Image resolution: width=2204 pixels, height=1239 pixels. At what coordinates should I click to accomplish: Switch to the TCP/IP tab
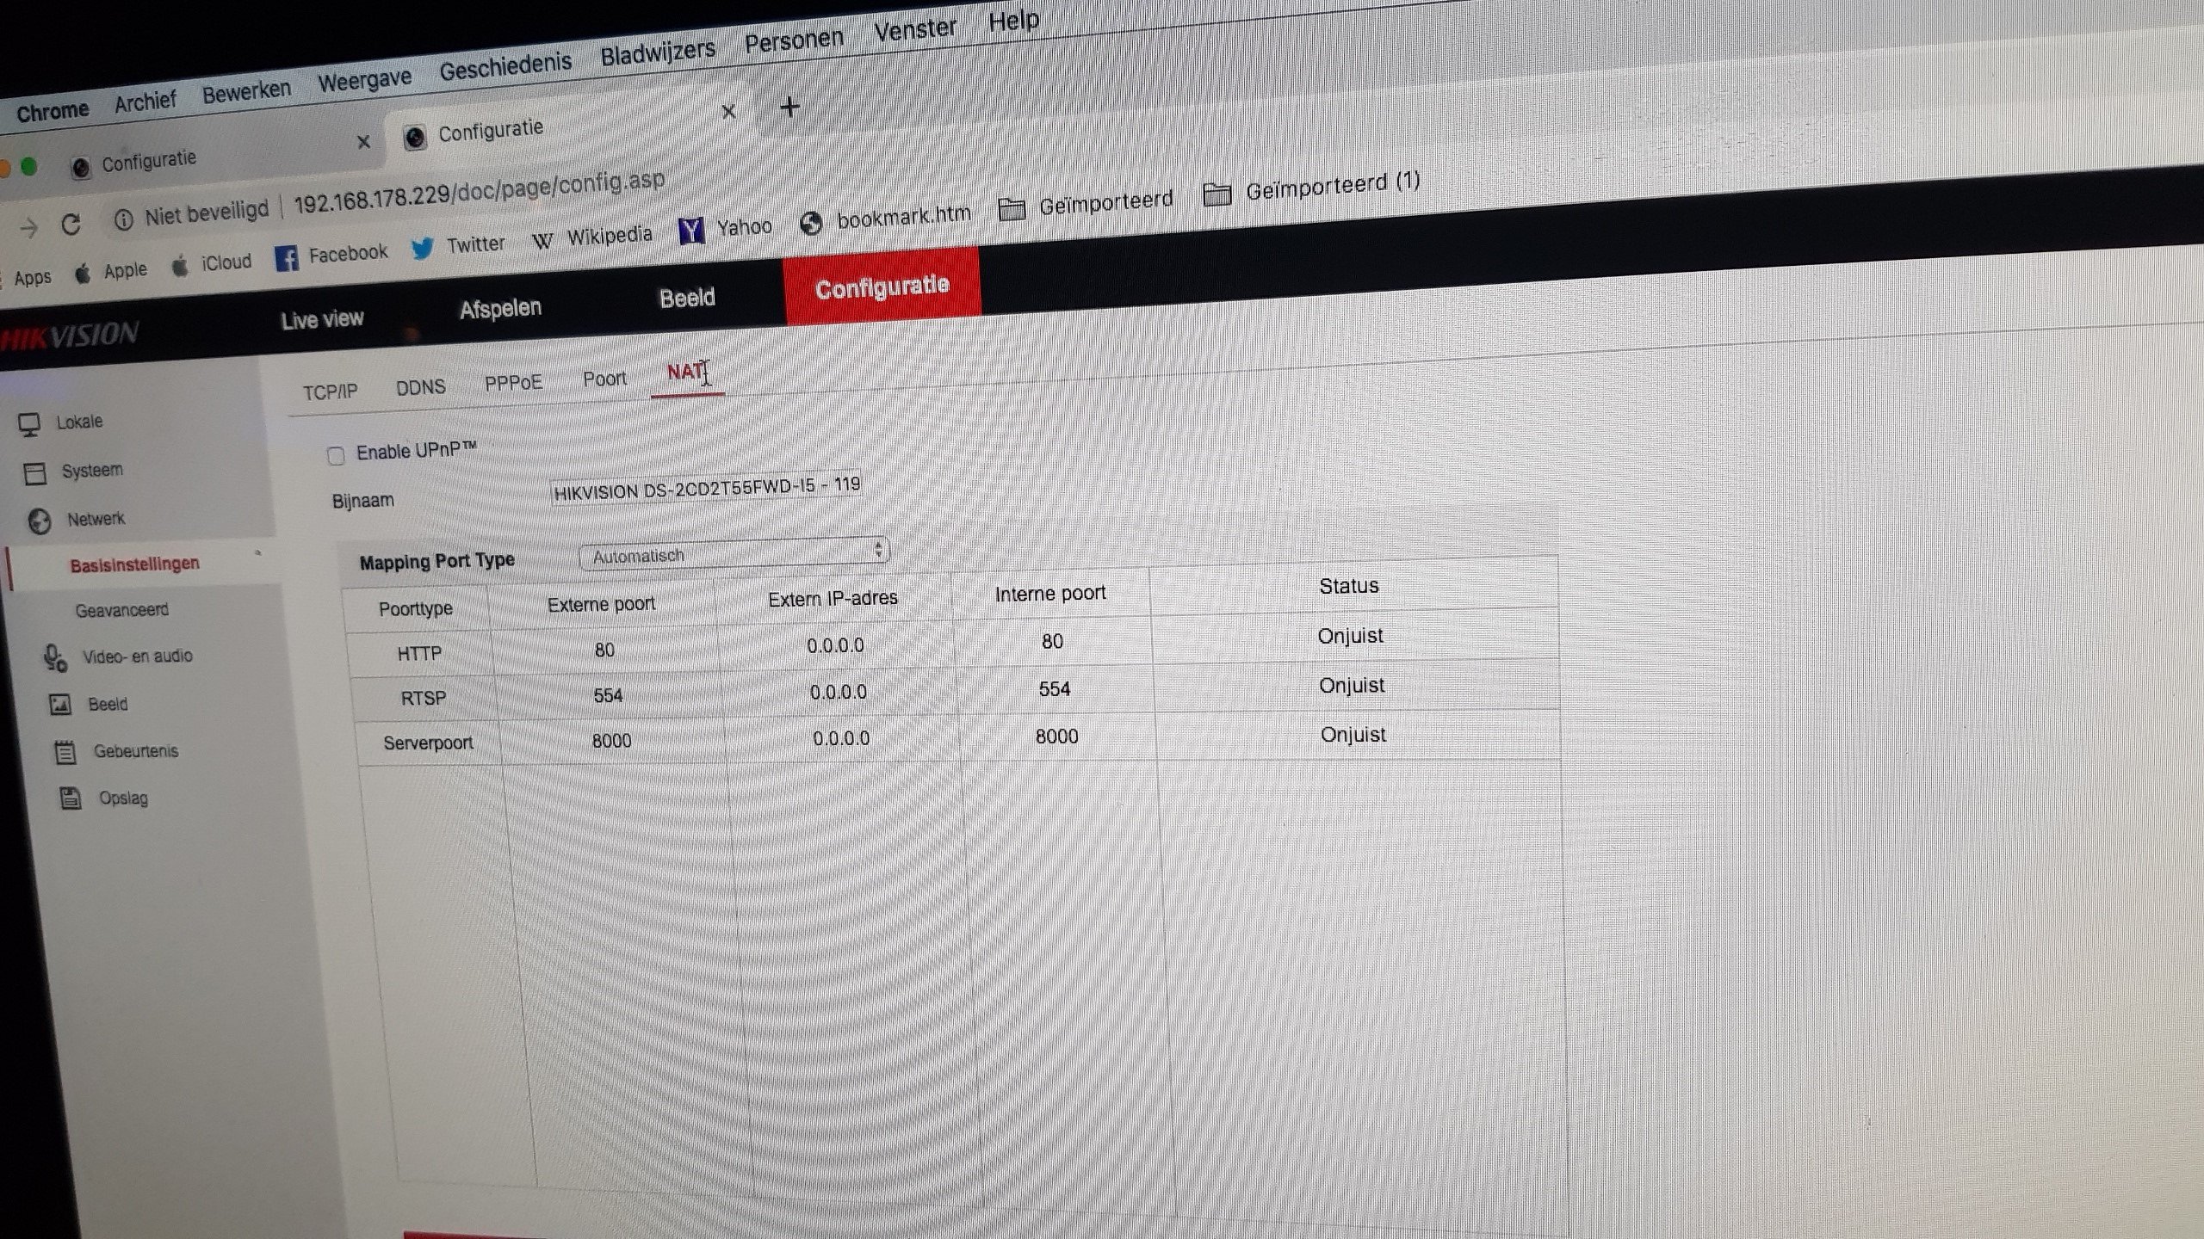tap(330, 392)
